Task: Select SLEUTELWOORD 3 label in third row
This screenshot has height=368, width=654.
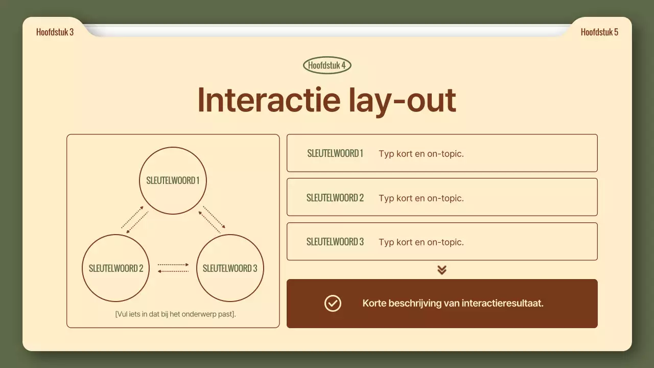Action: pyautogui.click(x=335, y=242)
